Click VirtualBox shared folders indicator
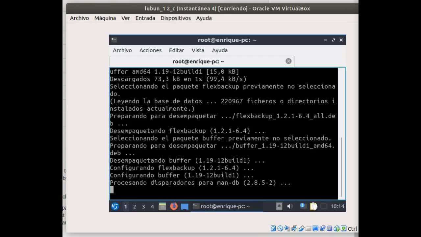Viewport: 421px width, 237px height. 308,228
